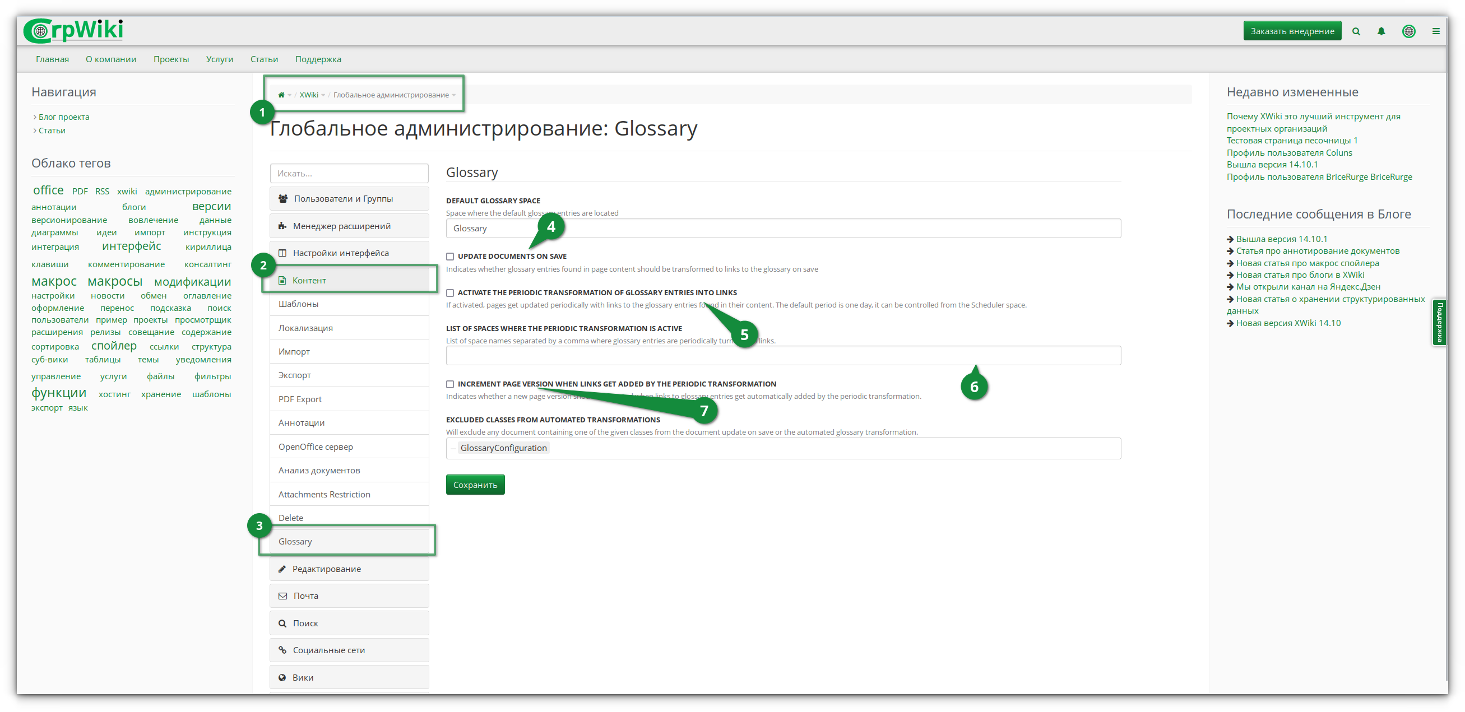1465x712 pixels.
Task: Collapse the Контент section
Action: [x=349, y=281]
